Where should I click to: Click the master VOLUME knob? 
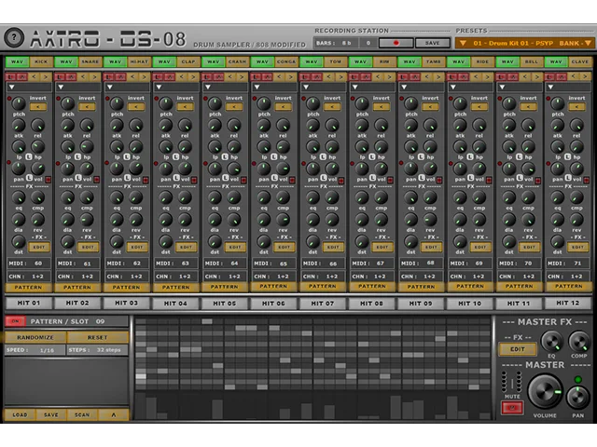(545, 392)
